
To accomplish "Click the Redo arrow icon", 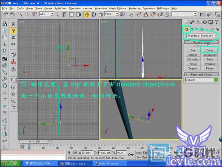I will 12,14.
